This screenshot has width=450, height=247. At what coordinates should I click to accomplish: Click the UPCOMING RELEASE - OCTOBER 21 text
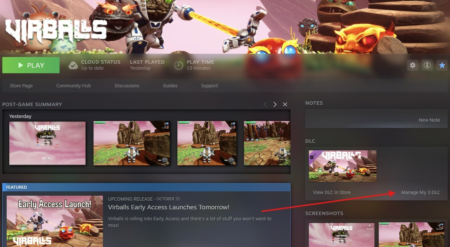tap(144, 199)
